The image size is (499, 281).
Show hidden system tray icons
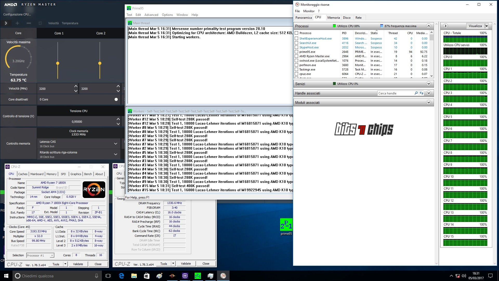451,276
